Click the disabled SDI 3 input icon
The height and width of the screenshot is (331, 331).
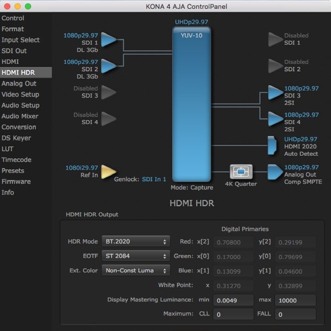(109, 93)
